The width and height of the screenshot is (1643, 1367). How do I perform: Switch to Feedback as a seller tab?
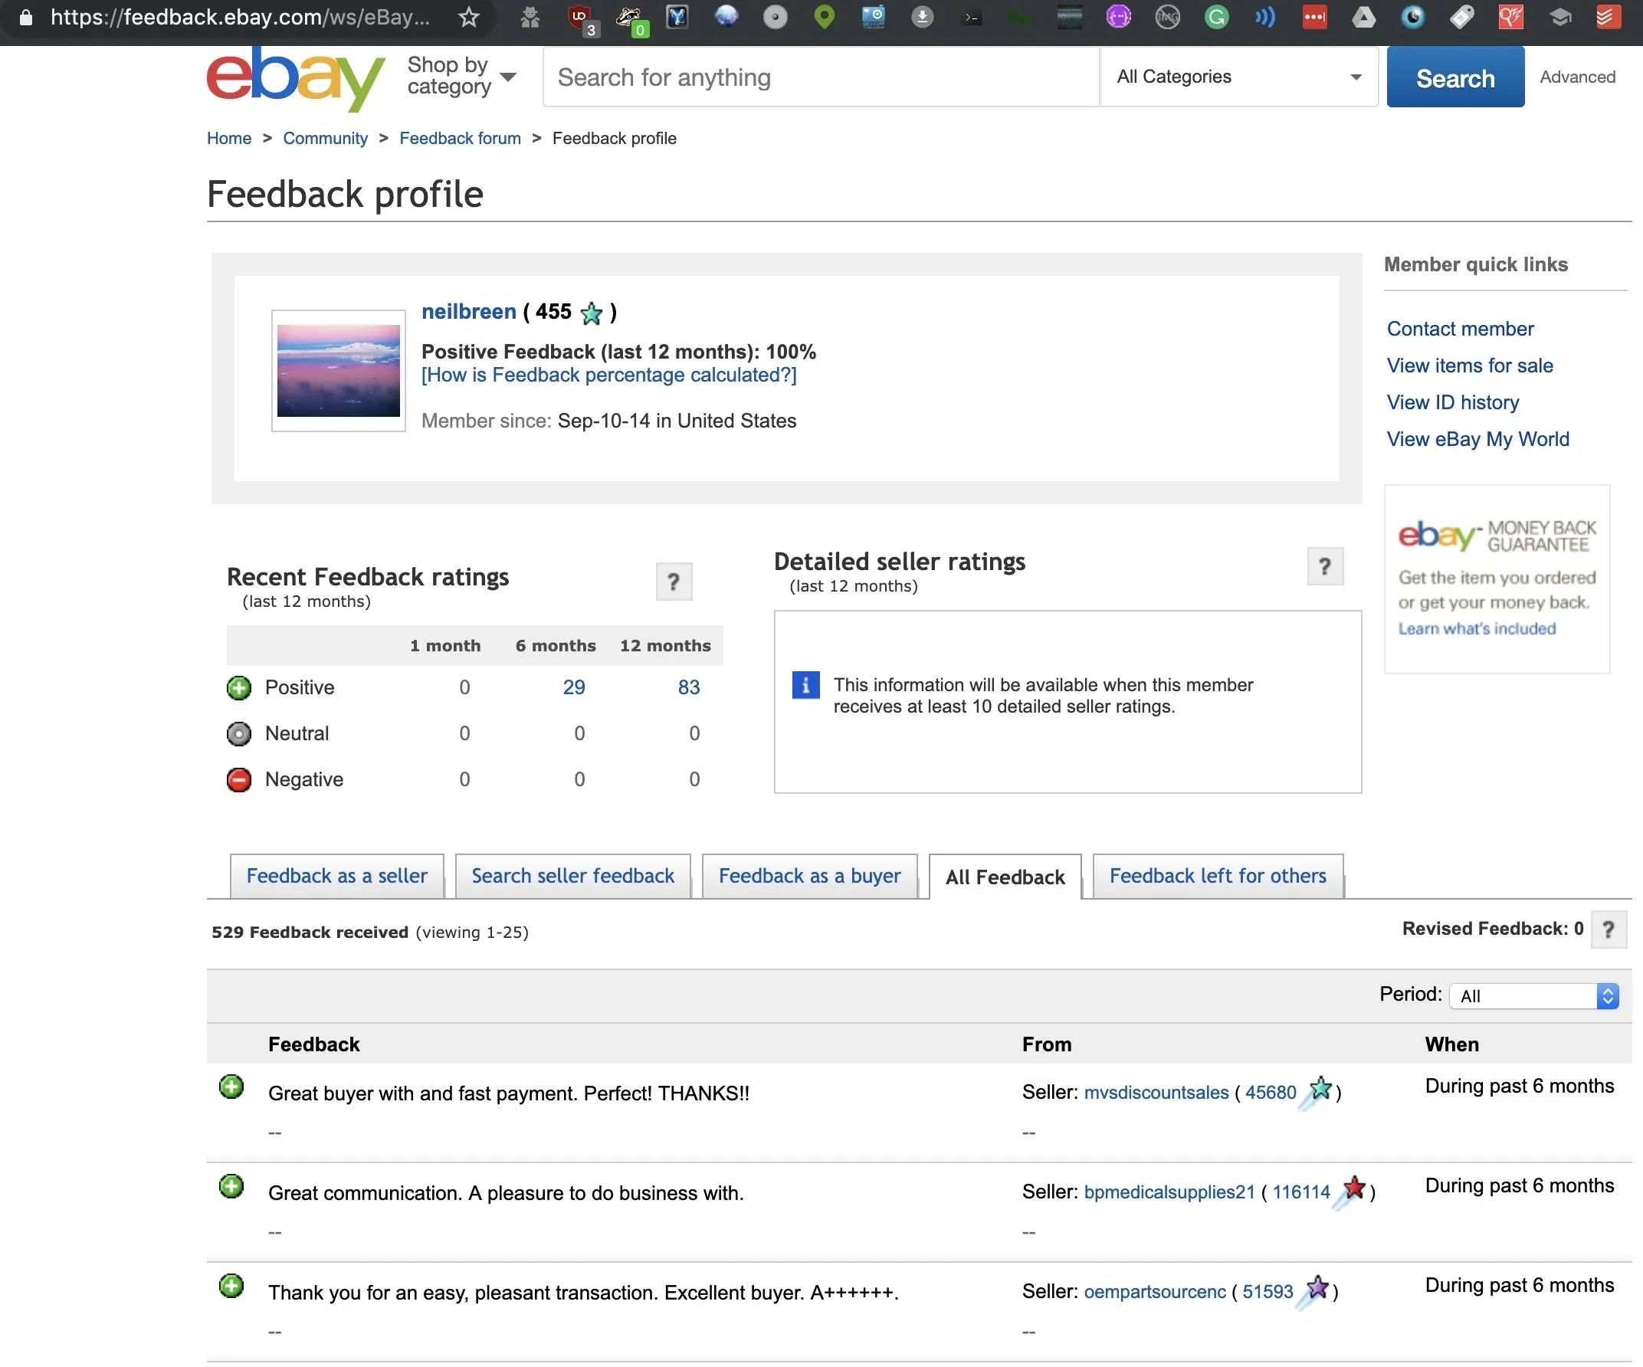click(336, 877)
